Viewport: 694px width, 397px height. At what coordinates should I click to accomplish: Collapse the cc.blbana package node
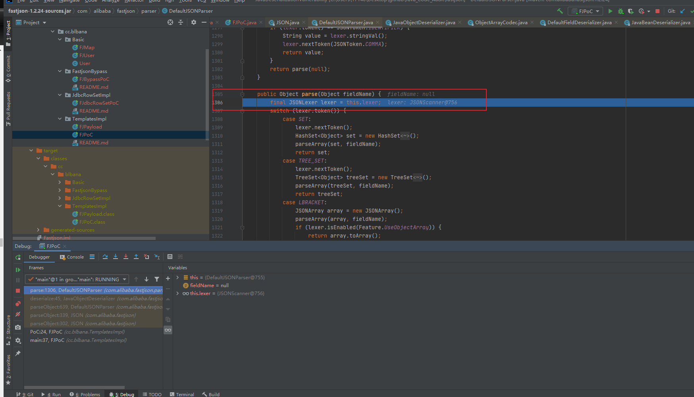coord(53,31)
